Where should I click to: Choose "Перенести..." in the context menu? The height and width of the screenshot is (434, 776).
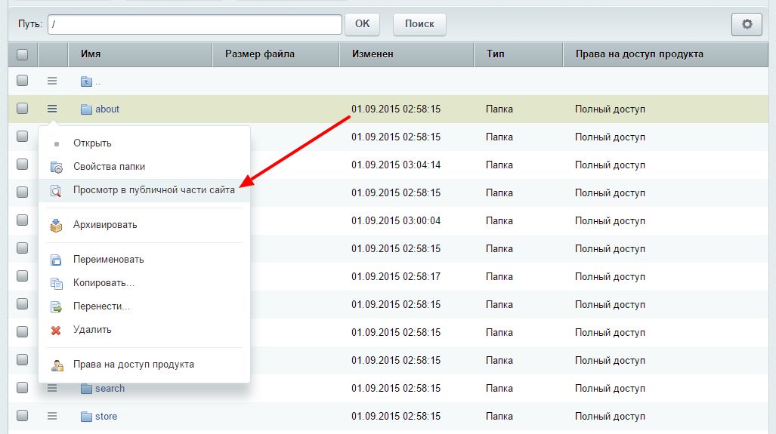pos(101,306)
